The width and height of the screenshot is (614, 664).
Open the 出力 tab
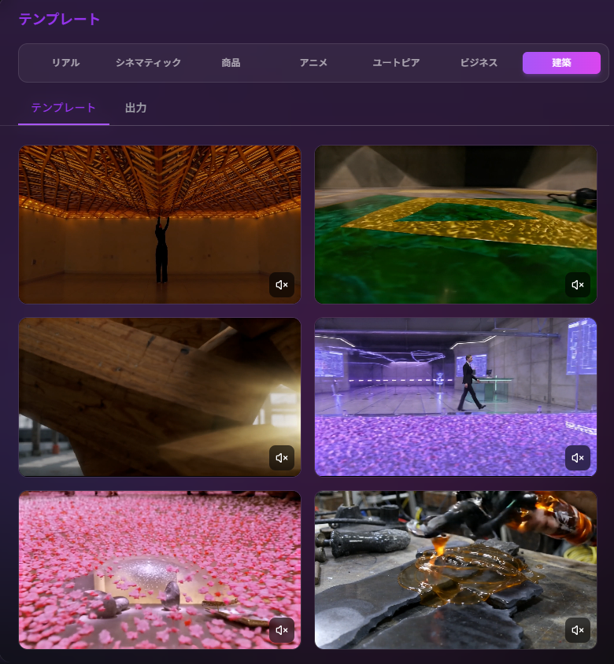[135, 108]
